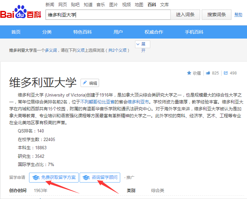The height and width of the screenshot is (199, 247).
Task: Open 用户 tab in blue bar
Action: coord(118,32)
